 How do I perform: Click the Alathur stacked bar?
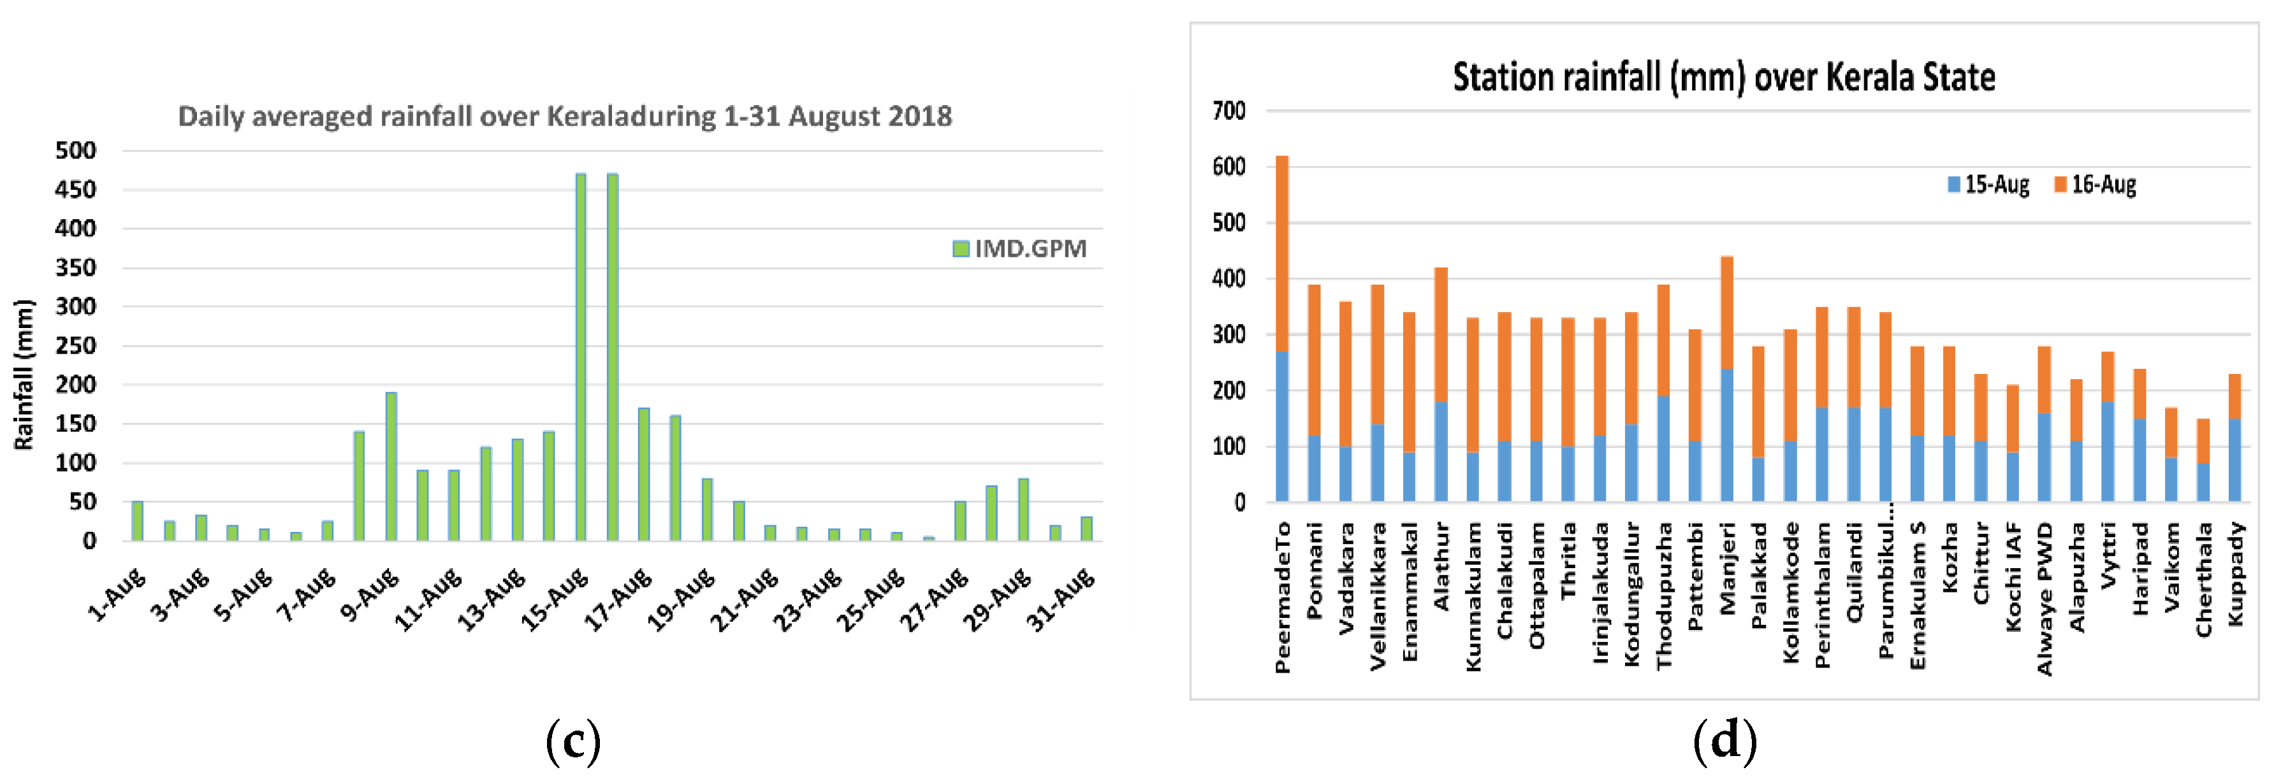click(x=1441, y=385)
